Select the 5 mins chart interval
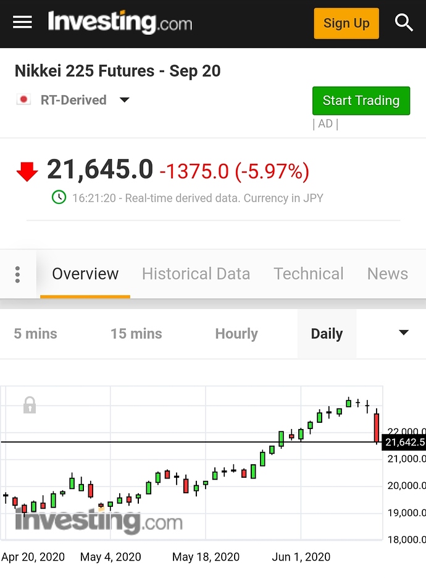Image resolution: width=426 pixels, height=578 pixels. tap(35, 334)
